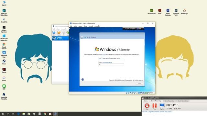Open Chrome from the taskbar
Image resolution: width=207 pixels, height=116 pixels.
[45, 114]
